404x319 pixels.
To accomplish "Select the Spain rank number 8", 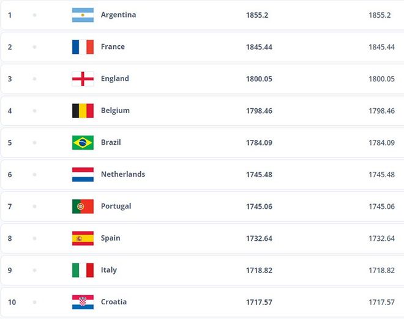I will coord(10,238).
